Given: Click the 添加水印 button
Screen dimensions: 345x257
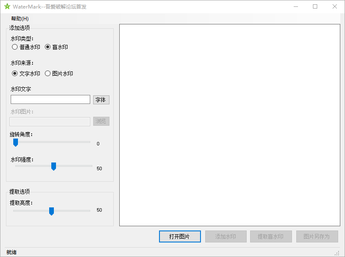Looking at the screenshot, I should coord(226,236).
